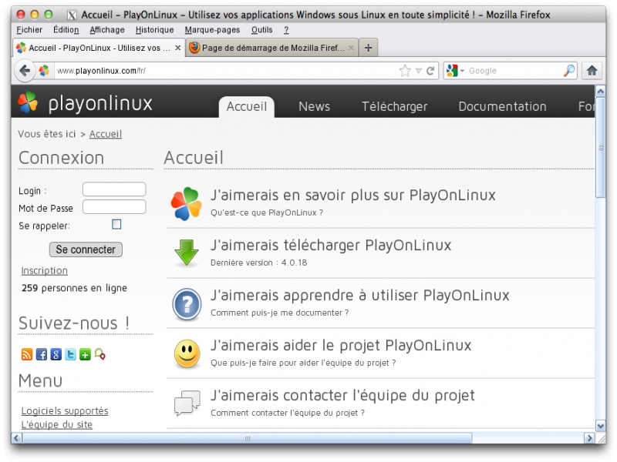The image size is (617, 462).
Task: Open the Facebook icon under Suivez-nous
Action: pos(42,355)
